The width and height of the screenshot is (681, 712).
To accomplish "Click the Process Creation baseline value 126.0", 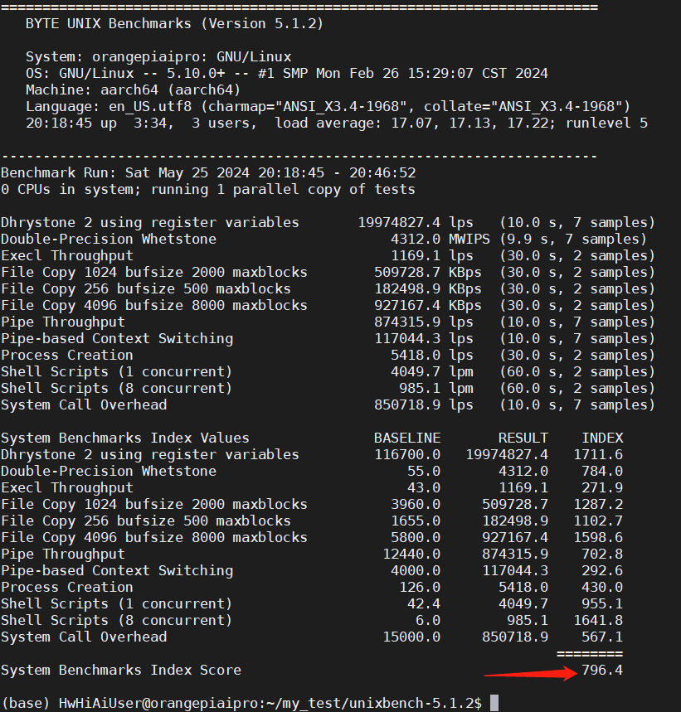I will 420,587.
